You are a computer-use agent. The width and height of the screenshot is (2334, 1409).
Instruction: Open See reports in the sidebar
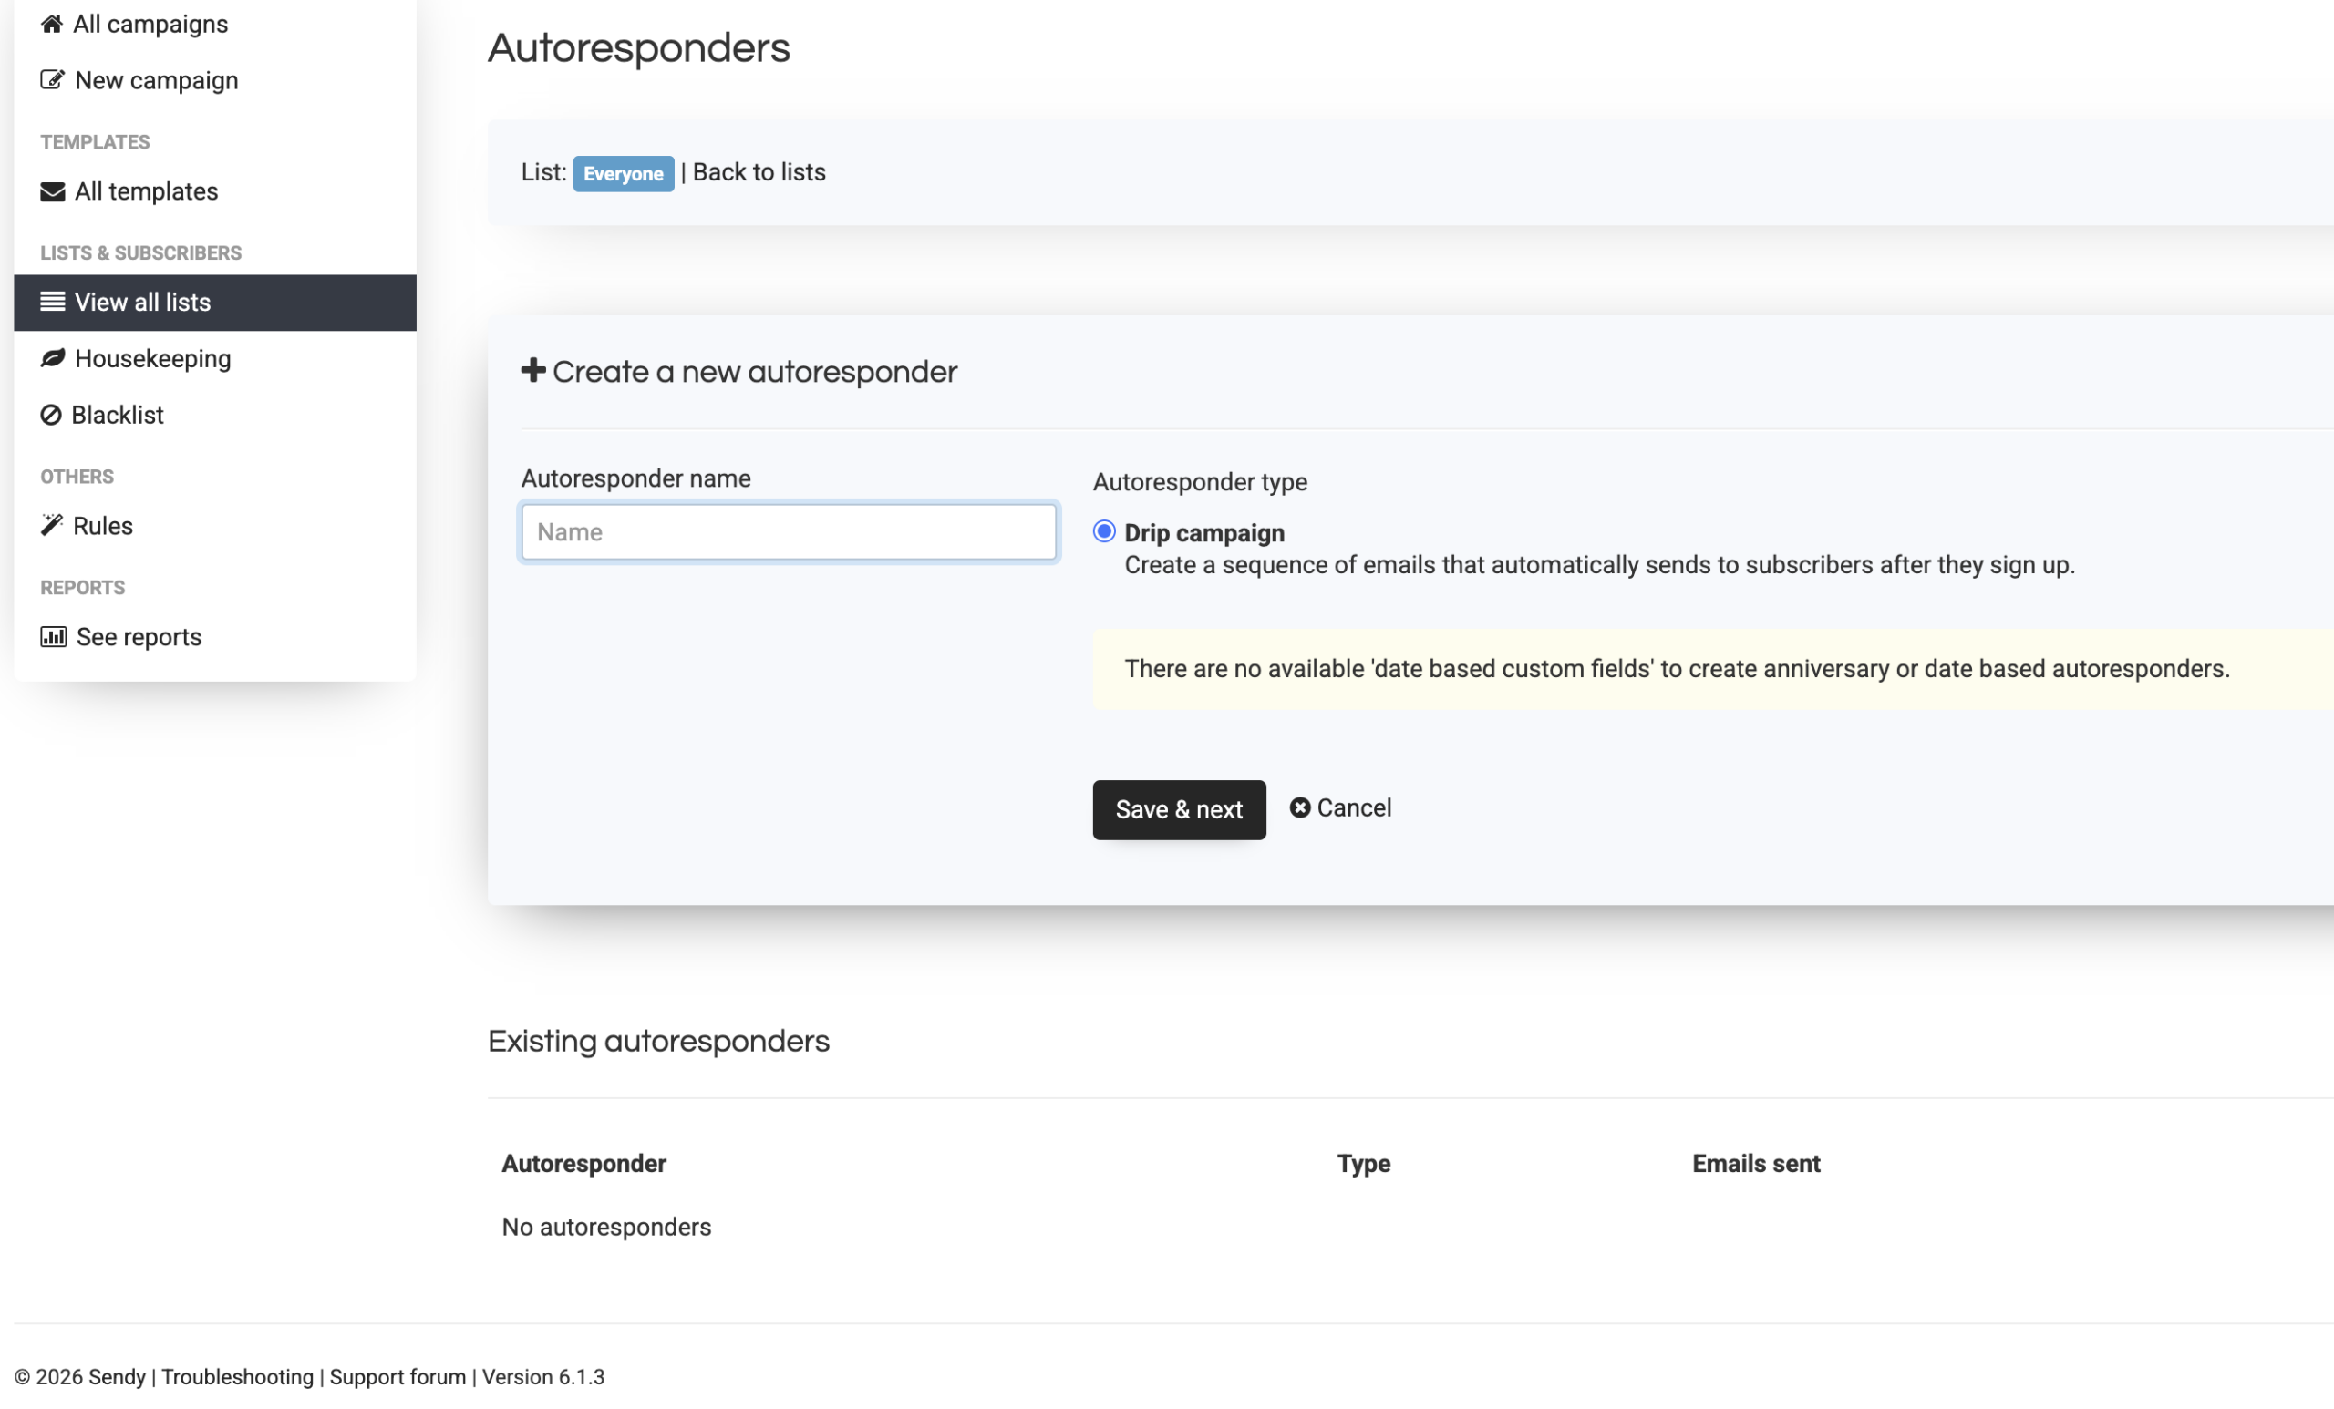(139, 636)
